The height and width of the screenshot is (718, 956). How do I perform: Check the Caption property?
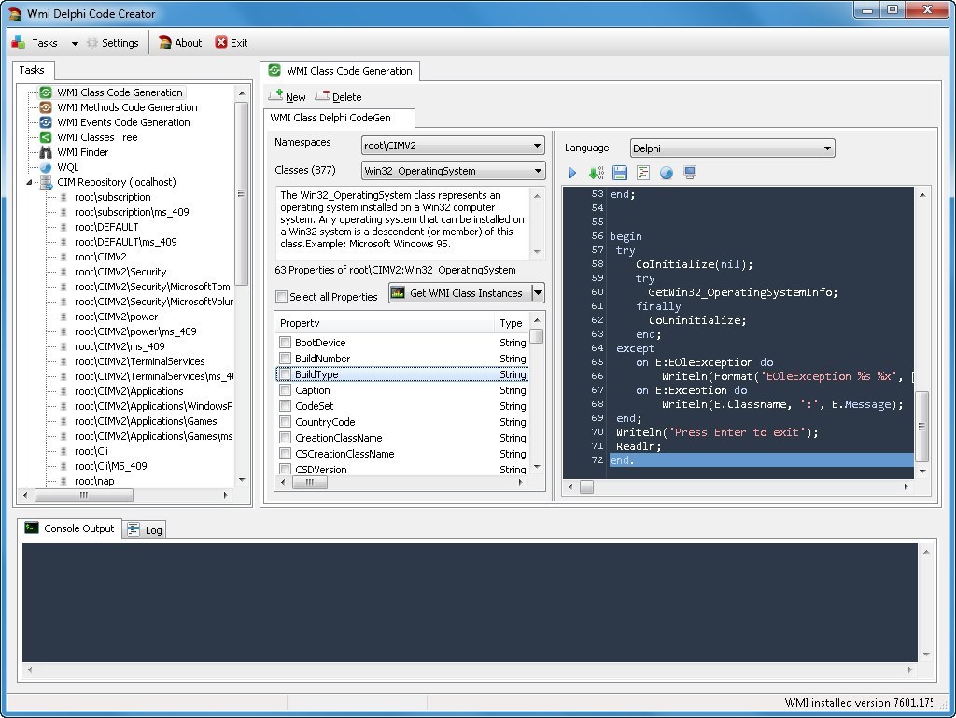click(x=285, y=389)
